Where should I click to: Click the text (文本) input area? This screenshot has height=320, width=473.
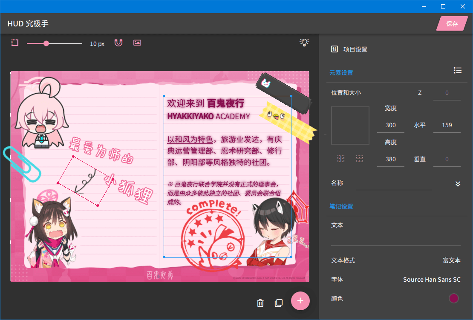click(x=396, y=238)
